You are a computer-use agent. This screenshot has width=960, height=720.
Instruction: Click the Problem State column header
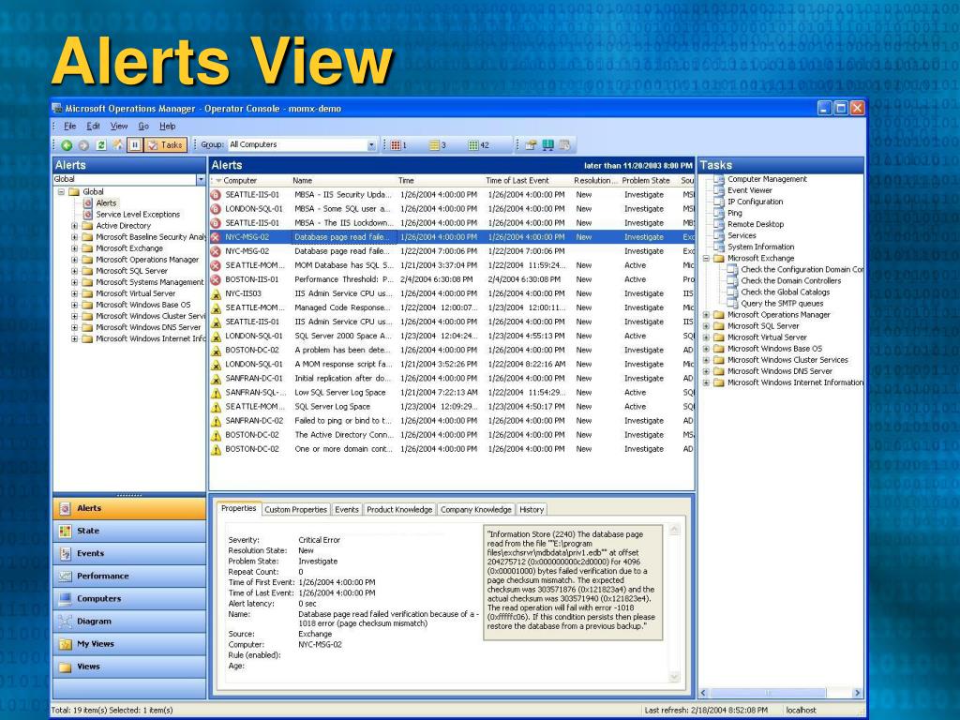(646, 181)
